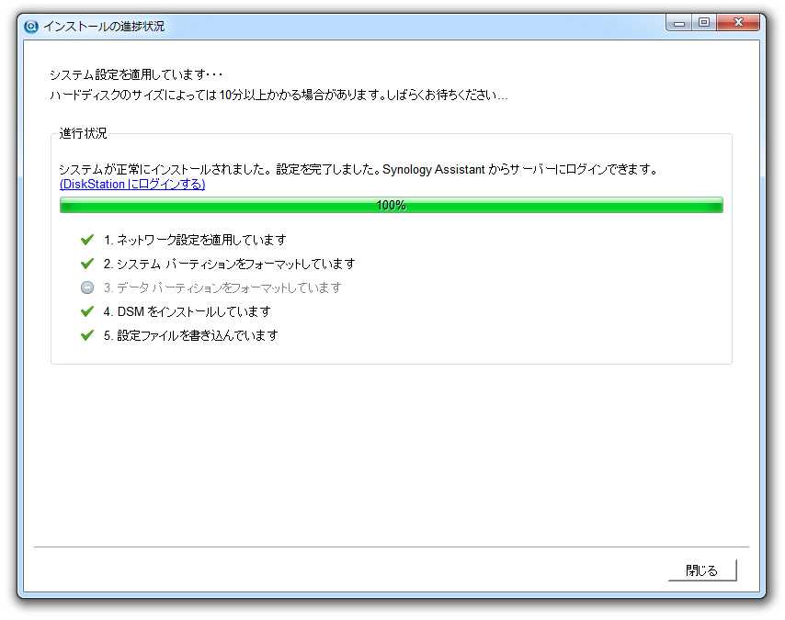
Task: Minimize the installer window
Action: coord(679,23)
